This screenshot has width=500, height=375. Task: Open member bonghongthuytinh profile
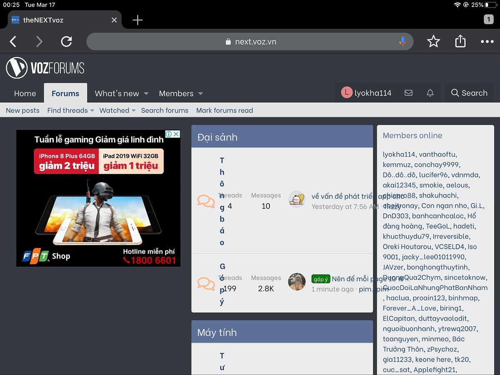click(437, 267)
